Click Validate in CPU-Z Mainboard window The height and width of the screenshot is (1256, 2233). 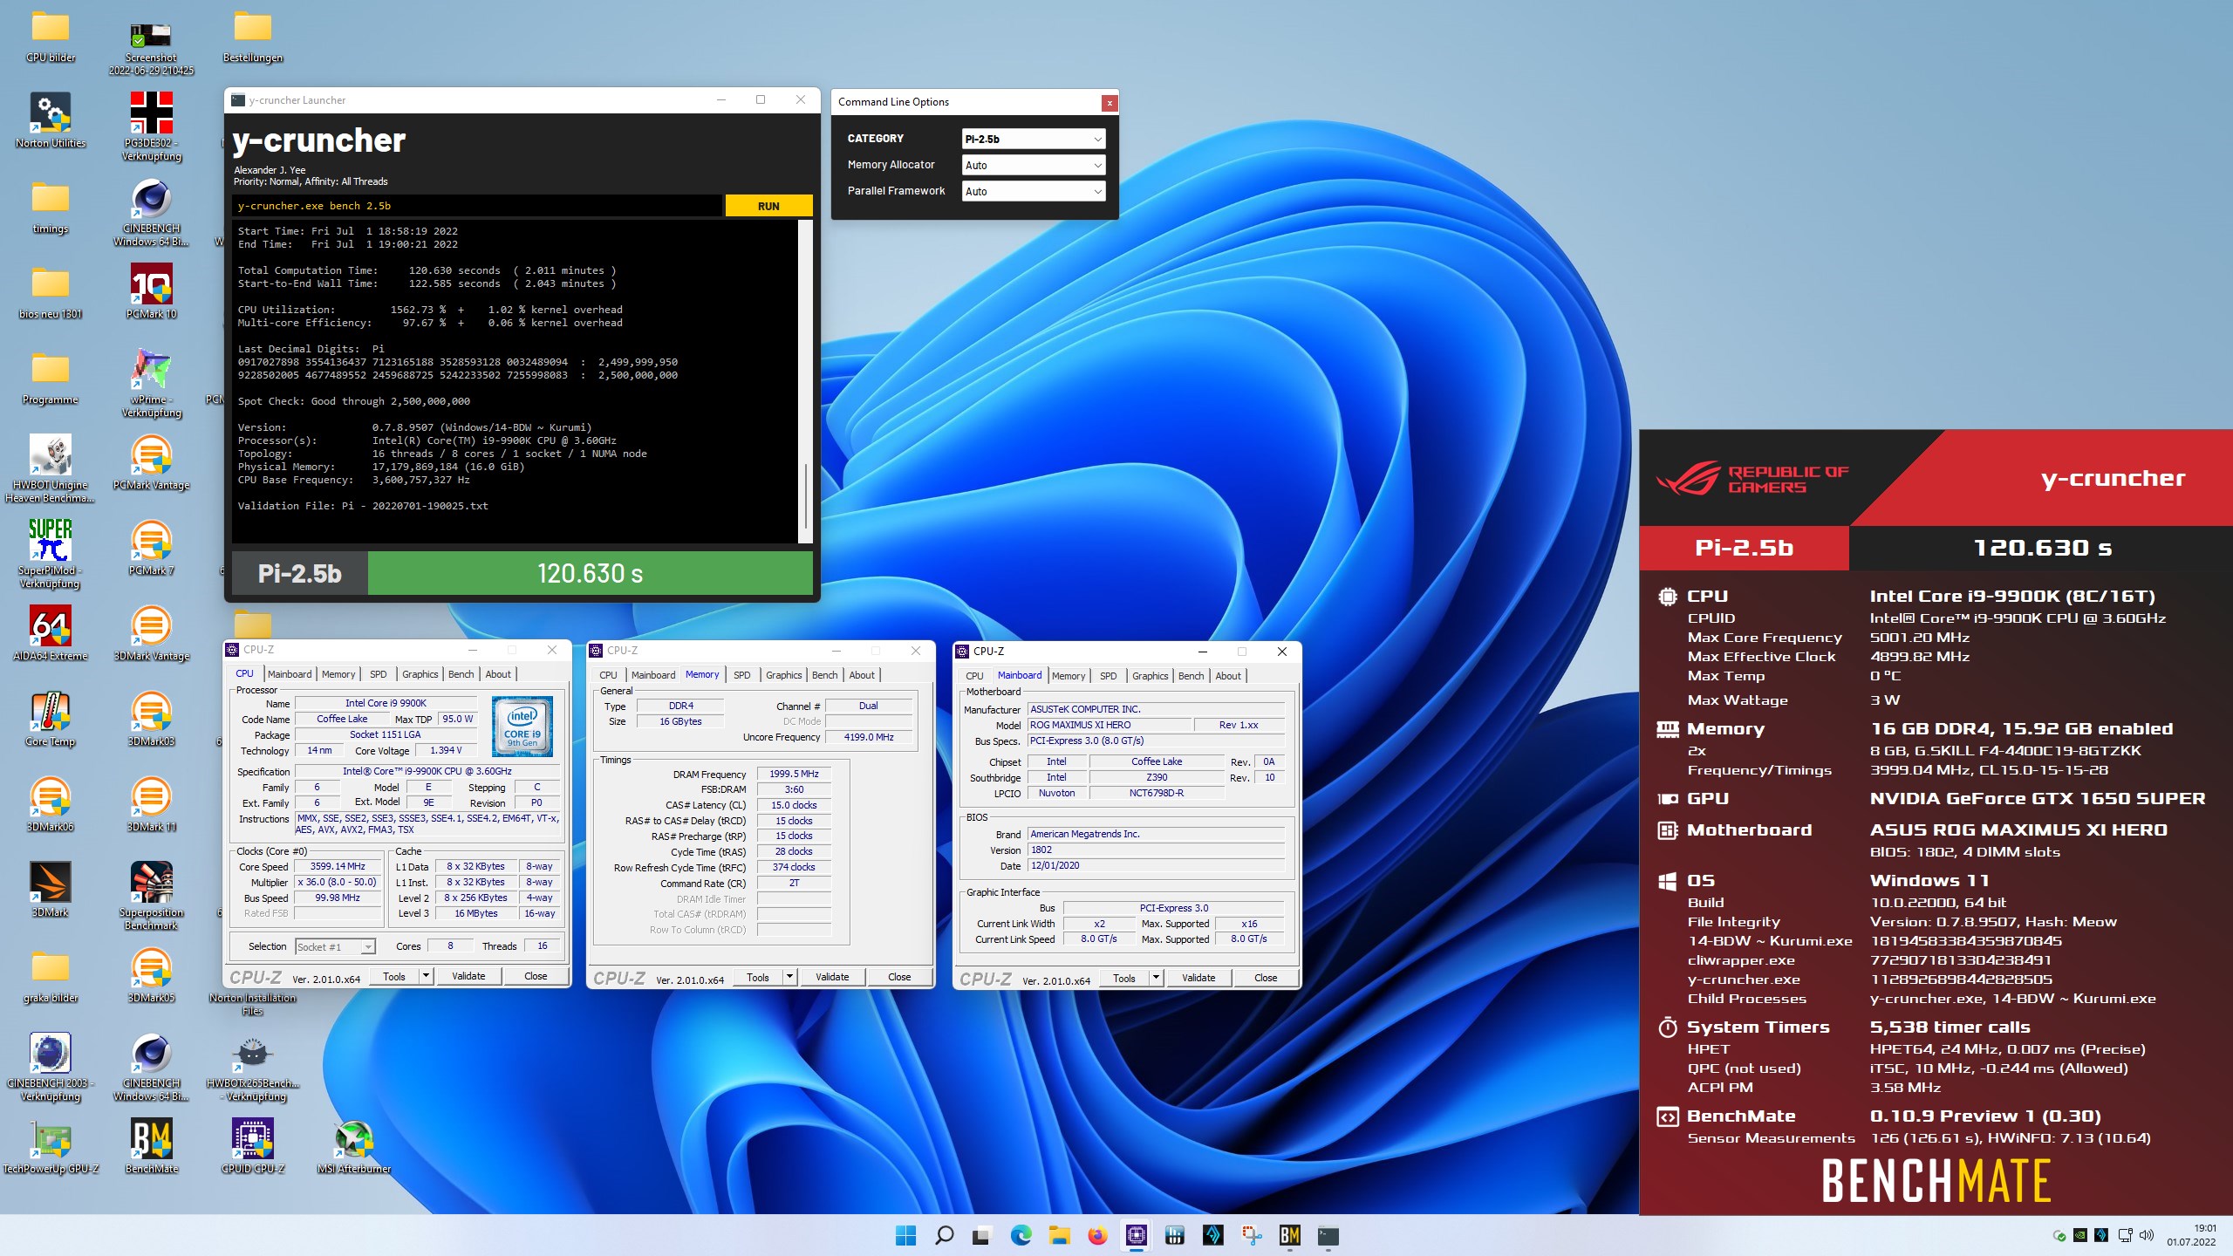pos(1198,978)
